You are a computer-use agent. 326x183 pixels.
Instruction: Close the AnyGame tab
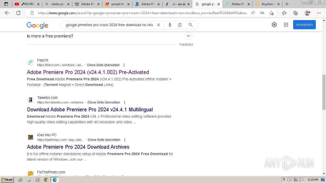coord(278,4)
